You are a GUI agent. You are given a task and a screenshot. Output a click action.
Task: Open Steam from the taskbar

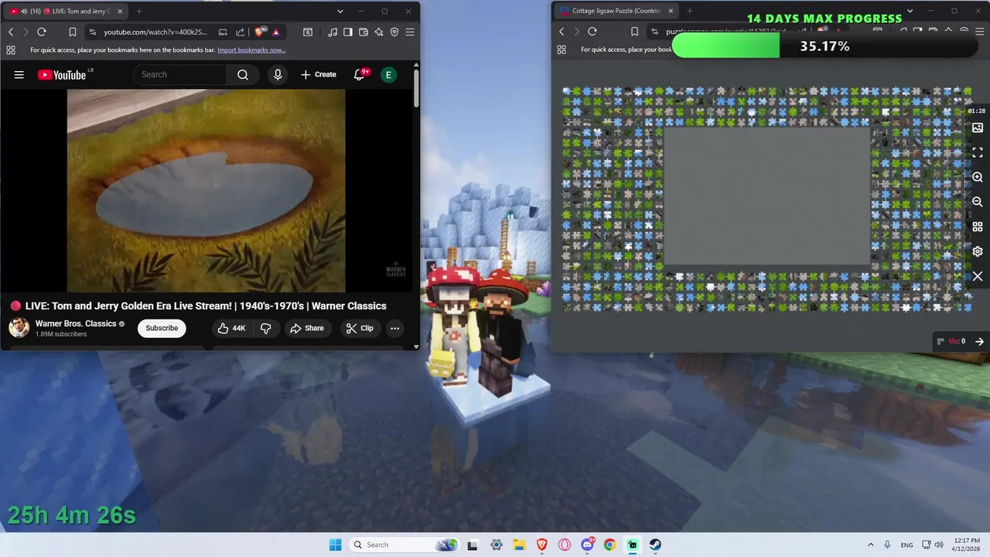click(x=655, y=545)
